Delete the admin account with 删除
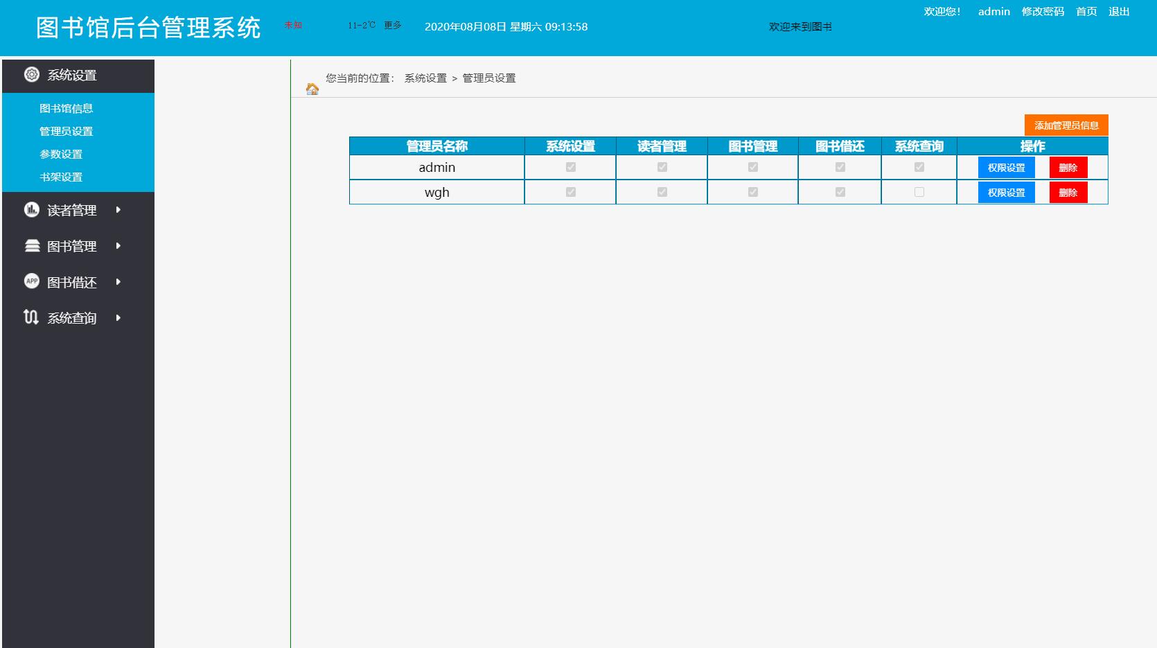 pos(1068,167)
